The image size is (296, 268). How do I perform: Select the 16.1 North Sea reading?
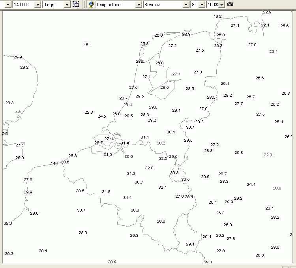(88, 45)
